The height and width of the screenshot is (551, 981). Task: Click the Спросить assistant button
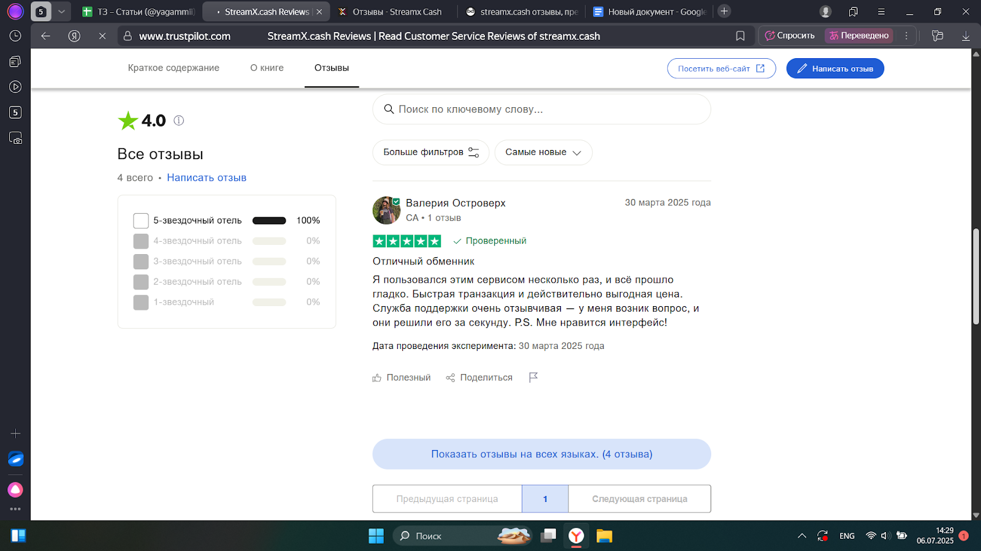point(790,36)
